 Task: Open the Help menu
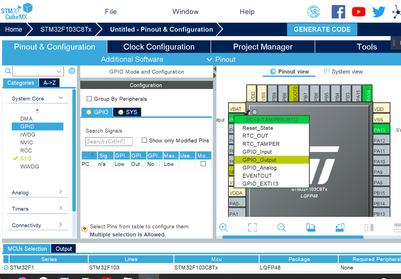[247, 11]
